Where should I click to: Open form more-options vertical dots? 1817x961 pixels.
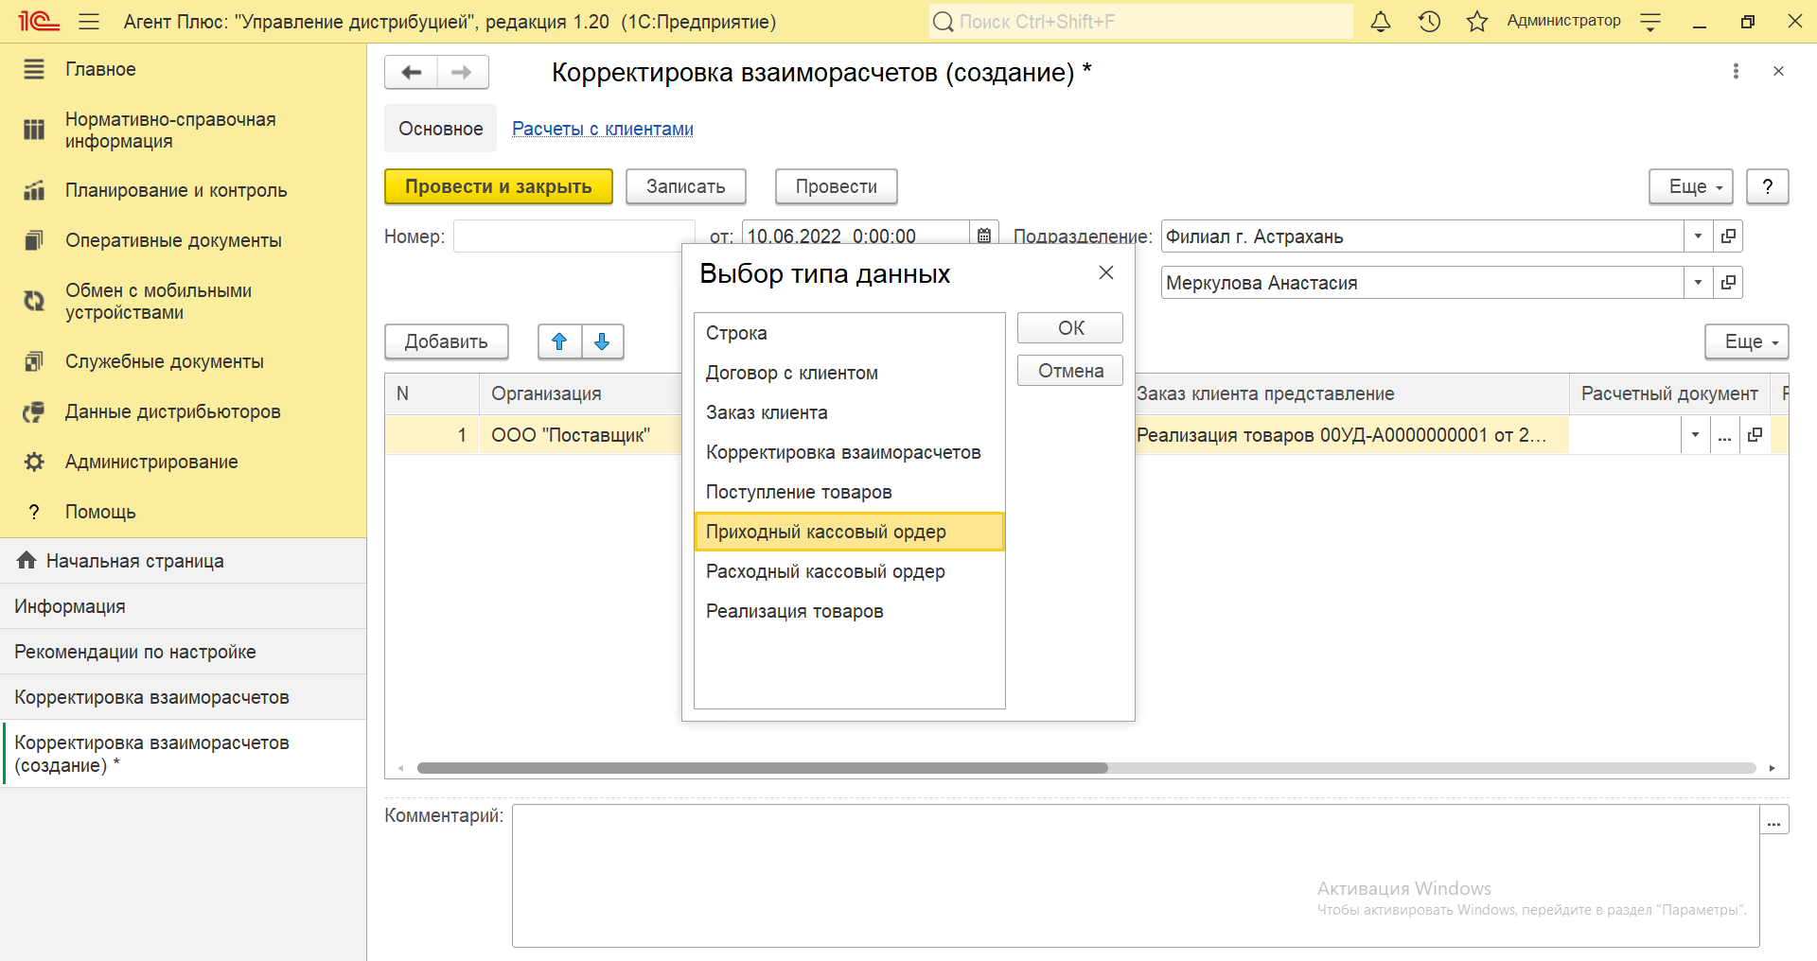pyautogui.click(x=1736, y=71)
